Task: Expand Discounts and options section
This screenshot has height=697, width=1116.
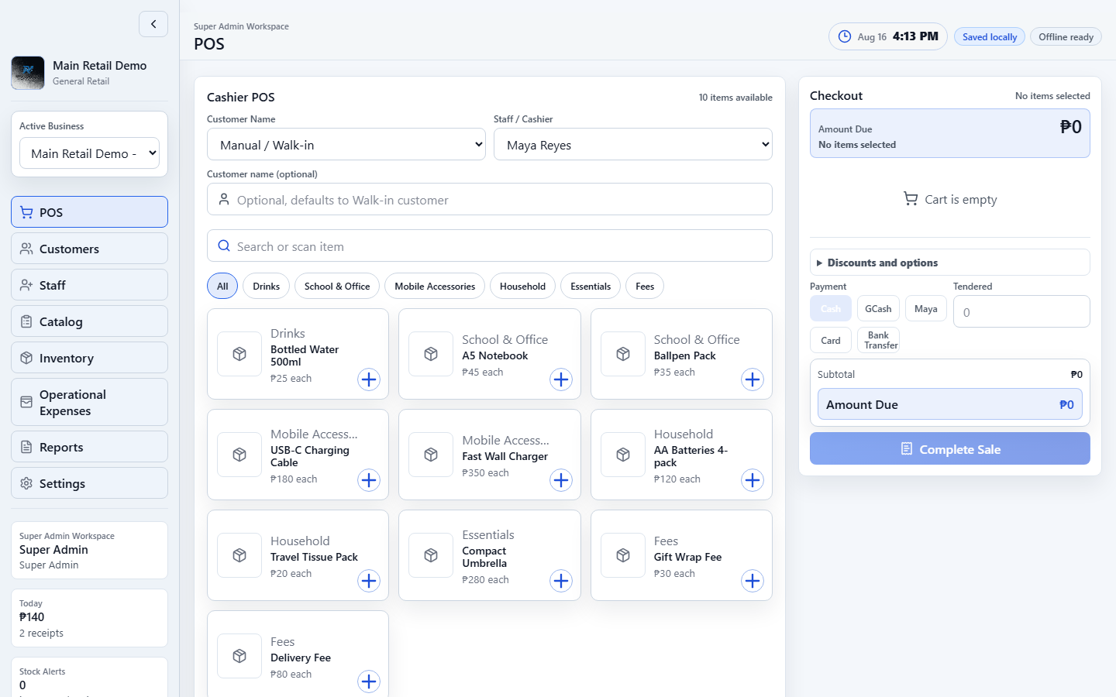Action: click(949, 263)
